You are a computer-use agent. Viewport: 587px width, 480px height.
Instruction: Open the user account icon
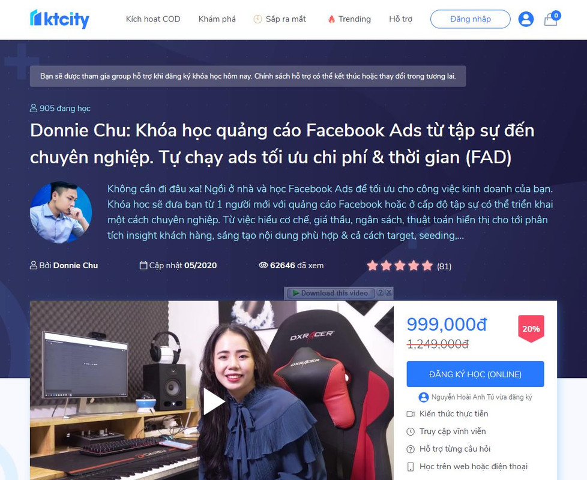point(526,19)
